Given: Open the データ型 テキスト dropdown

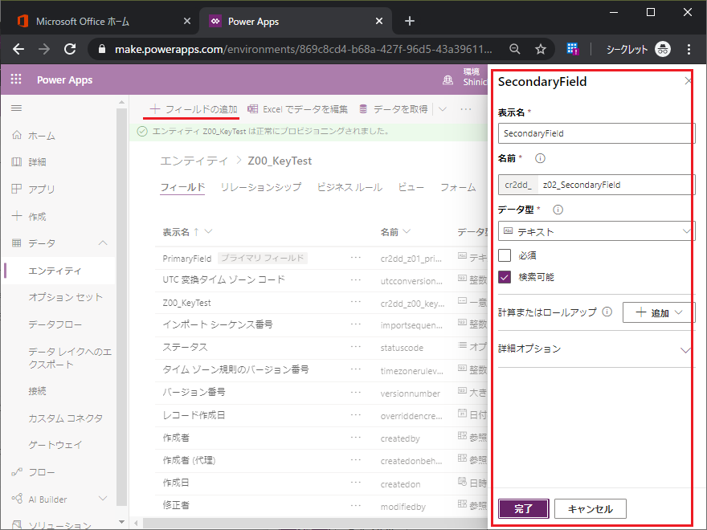Looking at the screenshot, I should (596, 231).
